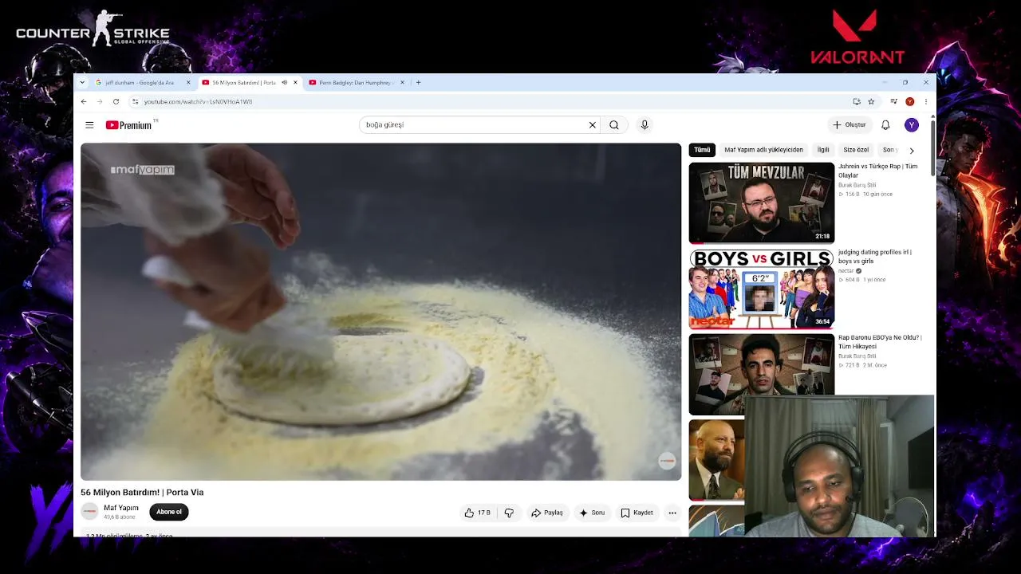Reload the page in the browser

point(116,102)
